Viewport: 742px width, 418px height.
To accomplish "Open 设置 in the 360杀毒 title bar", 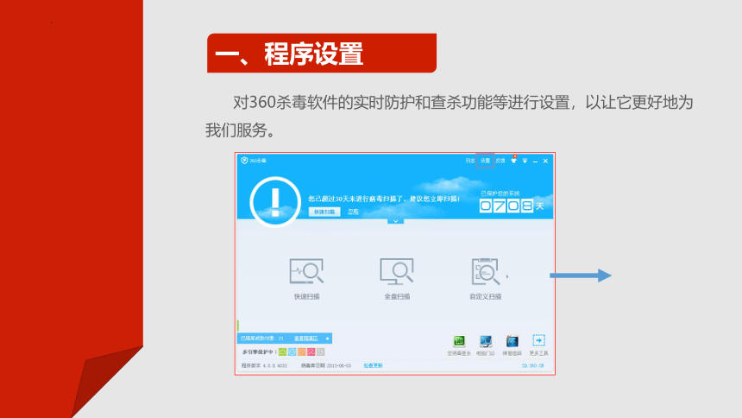I will [485, 161].
